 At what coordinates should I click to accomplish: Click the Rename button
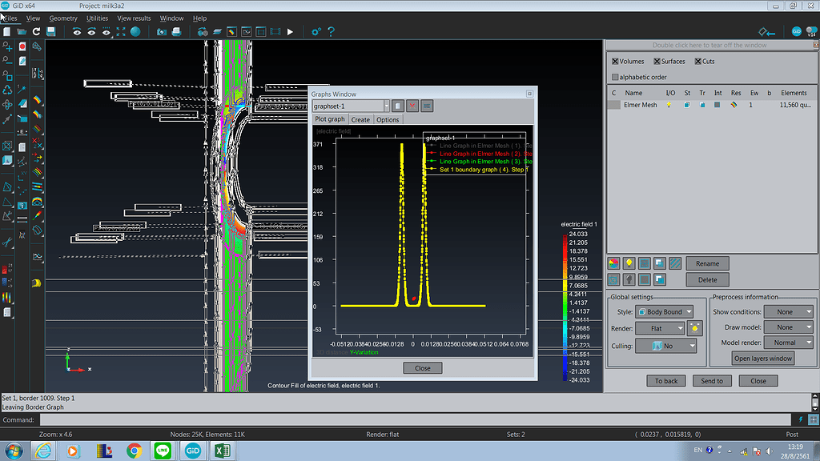707,263
